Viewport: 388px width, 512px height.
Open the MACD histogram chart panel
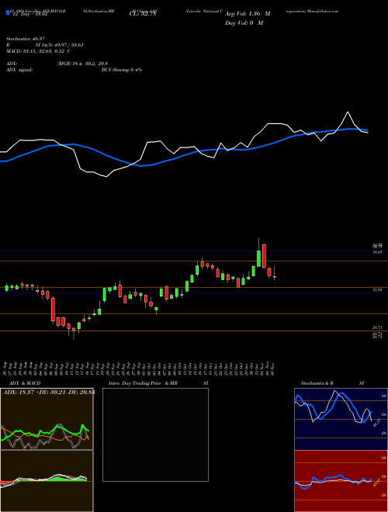(x=47, y=481)
